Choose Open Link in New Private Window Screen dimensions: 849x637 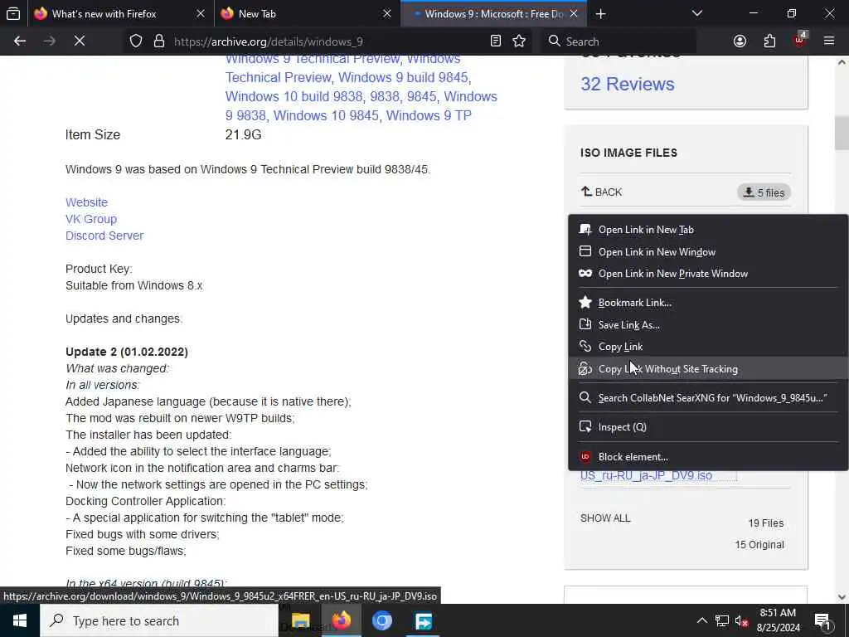pyautogui.click(x=708, y=274)
